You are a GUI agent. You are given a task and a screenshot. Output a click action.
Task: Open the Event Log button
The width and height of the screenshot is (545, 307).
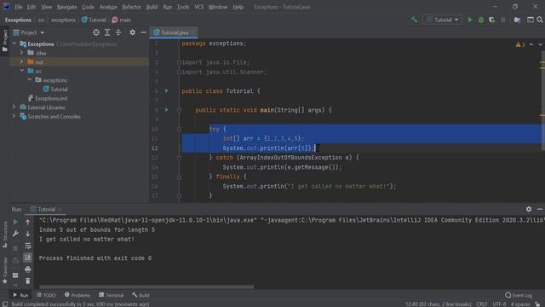519,295
